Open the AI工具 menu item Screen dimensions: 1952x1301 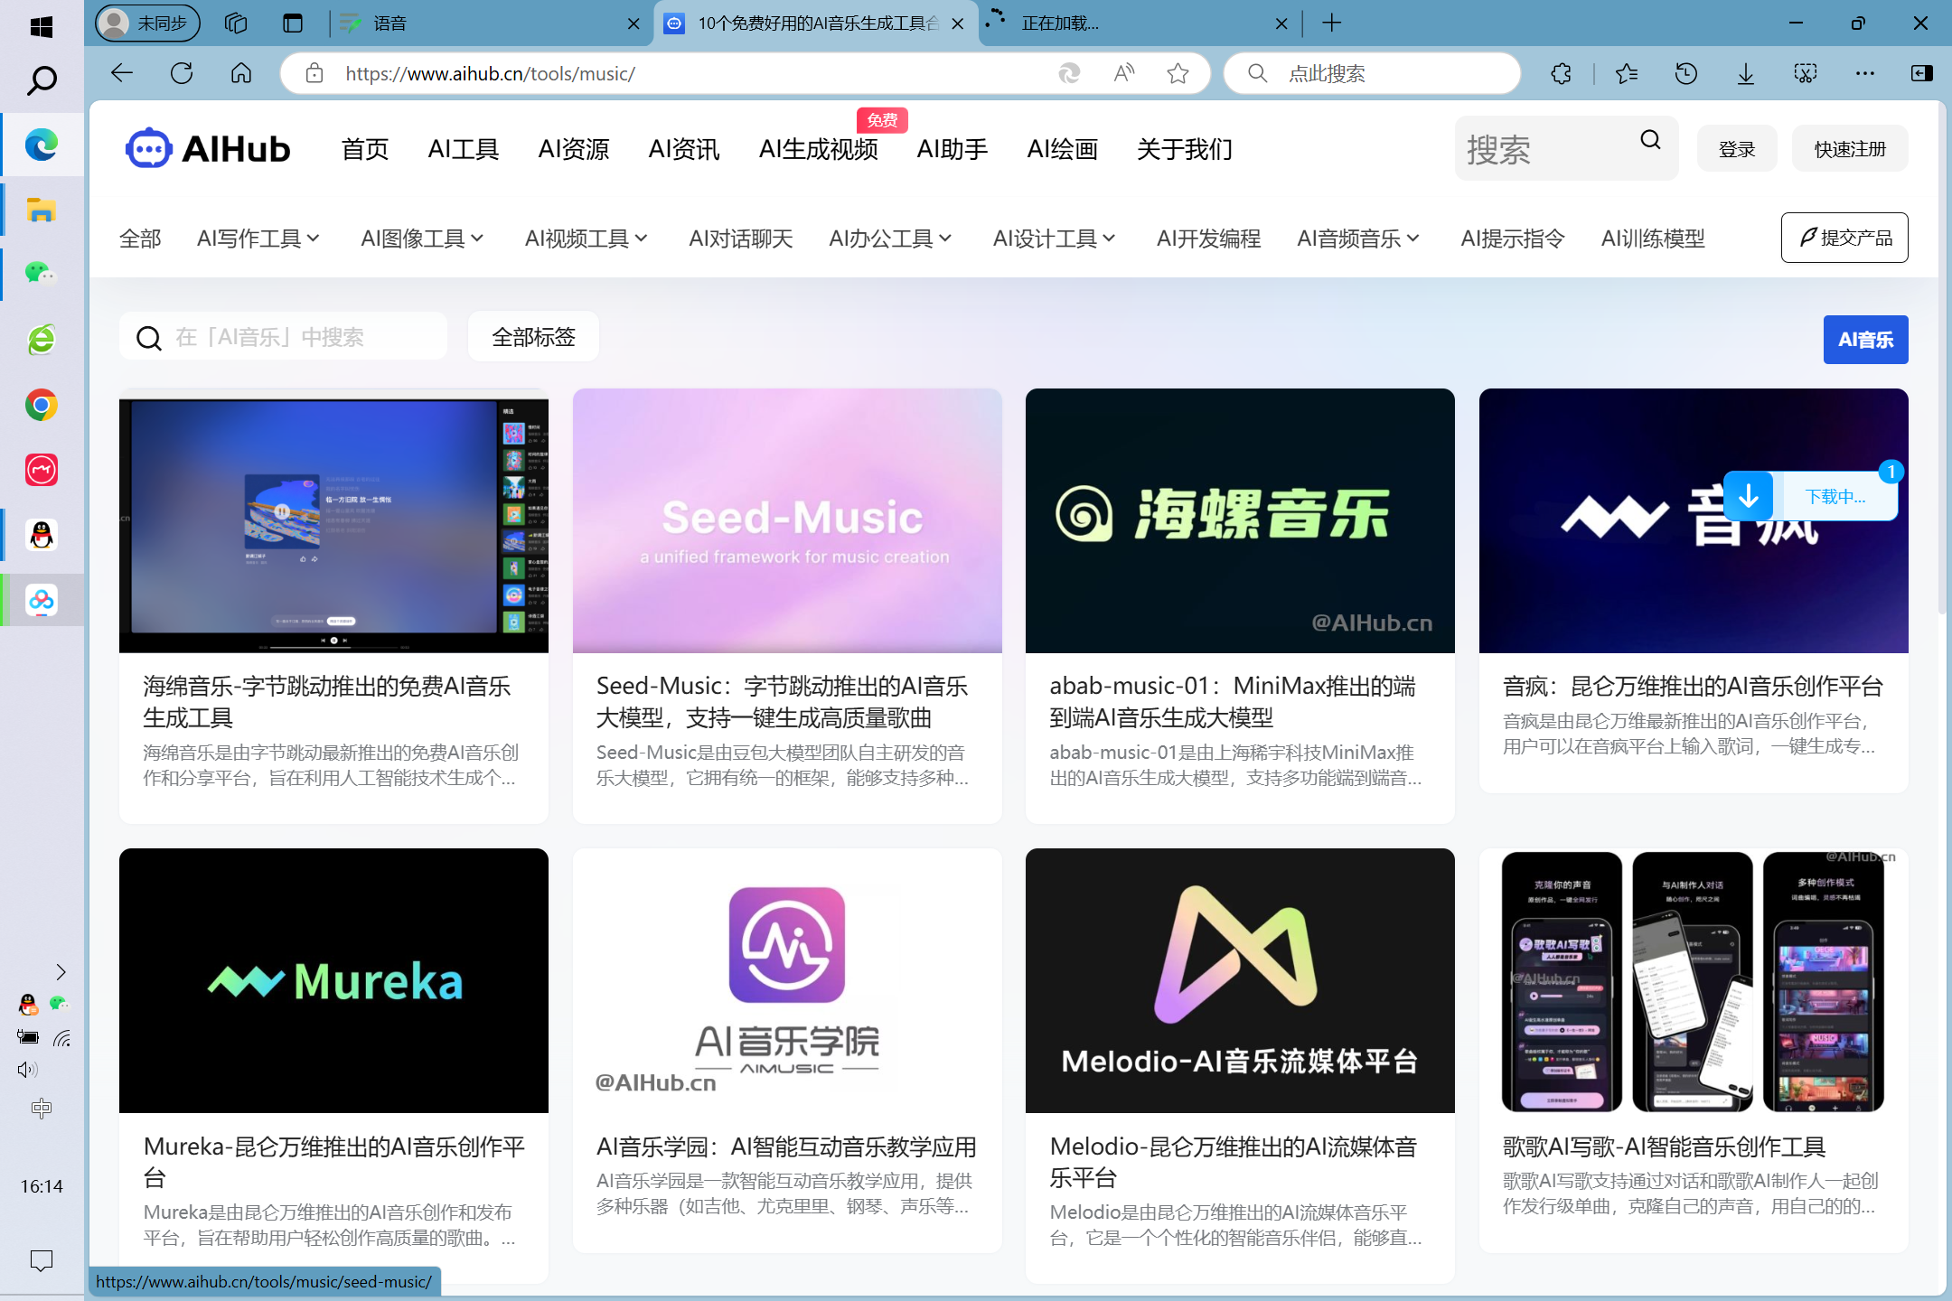(464, 149)
